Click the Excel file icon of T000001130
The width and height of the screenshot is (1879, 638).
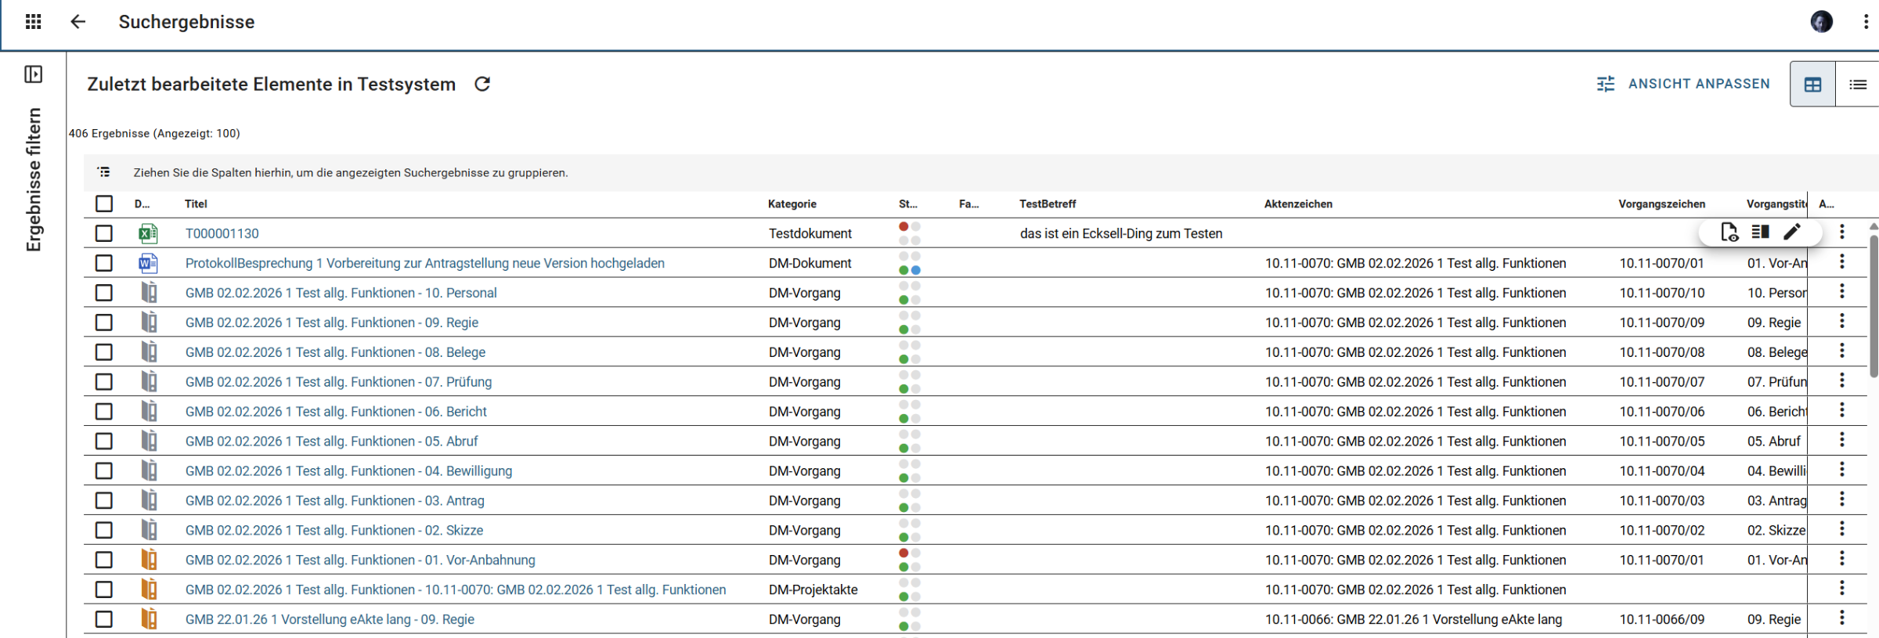pyautogui.click(x=148, y=233)
